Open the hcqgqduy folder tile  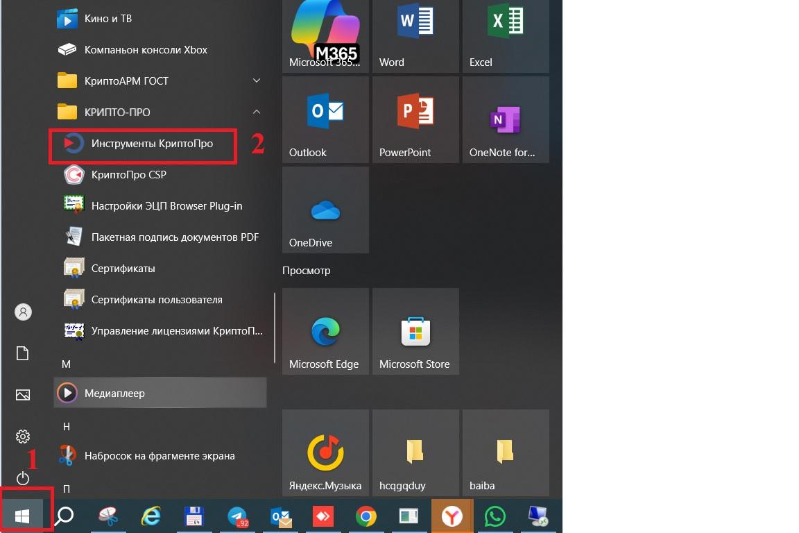(x=415, y=453)
